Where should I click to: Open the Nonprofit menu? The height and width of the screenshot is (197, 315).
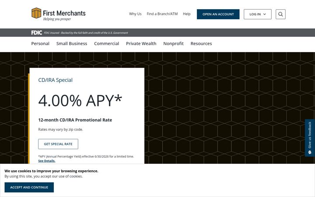(173, 44)
